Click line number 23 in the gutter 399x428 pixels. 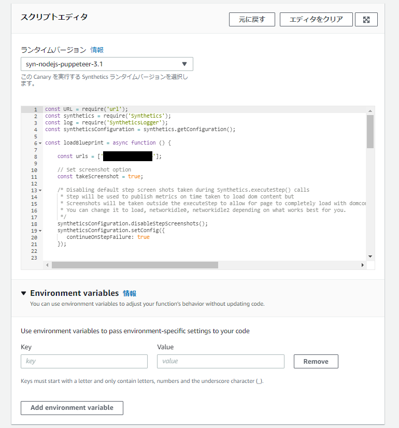pos(34,258)
